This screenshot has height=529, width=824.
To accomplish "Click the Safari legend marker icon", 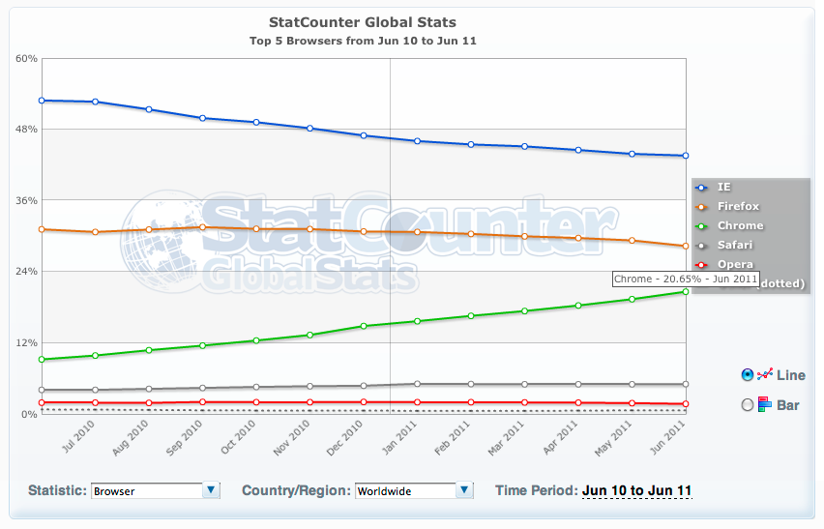I will point(700,245).
